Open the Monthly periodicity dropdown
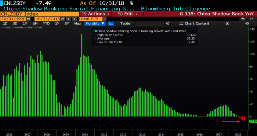257x136 pixels. click(95, 23)
